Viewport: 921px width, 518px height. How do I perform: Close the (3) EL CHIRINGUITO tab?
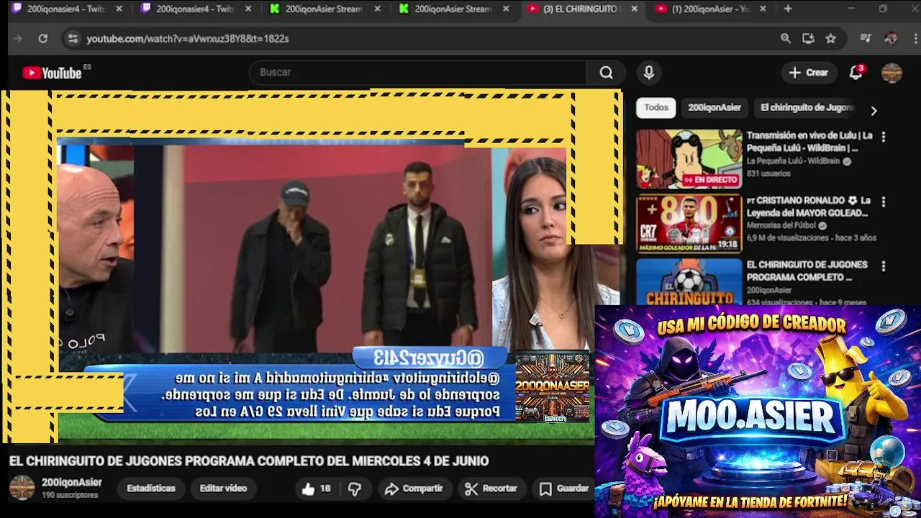tap(634, 9)
